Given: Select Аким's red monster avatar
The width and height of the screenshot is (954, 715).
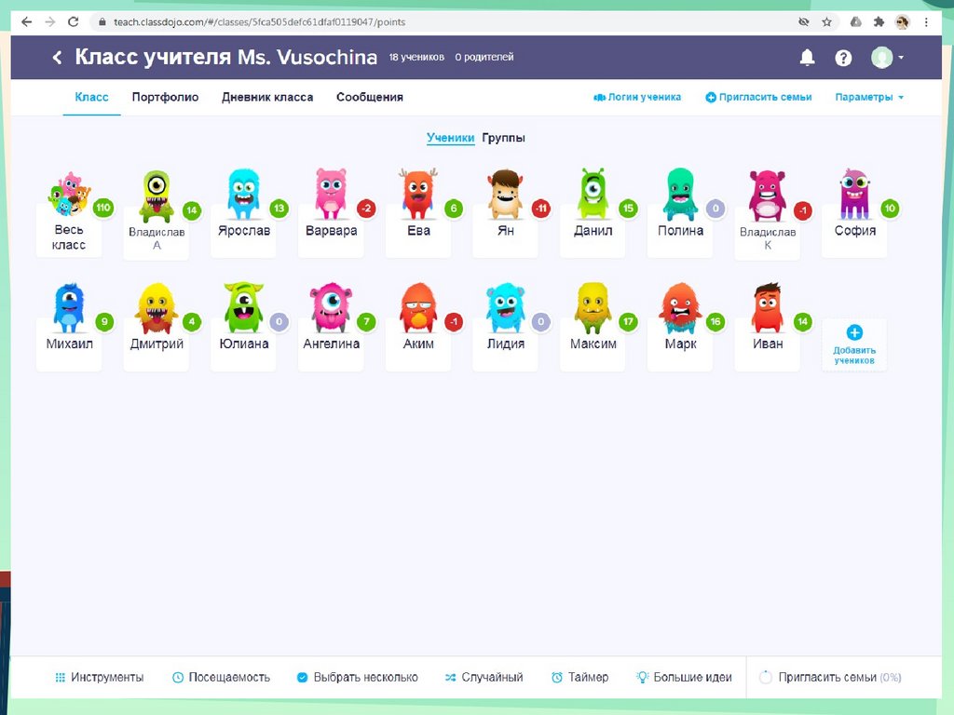Looking at the screenshot, I should (x=418, y=307).
